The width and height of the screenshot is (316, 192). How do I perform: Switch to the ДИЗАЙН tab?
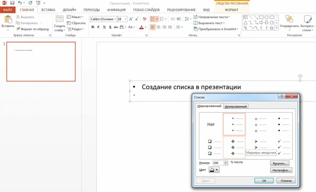[x=69, y=10]
